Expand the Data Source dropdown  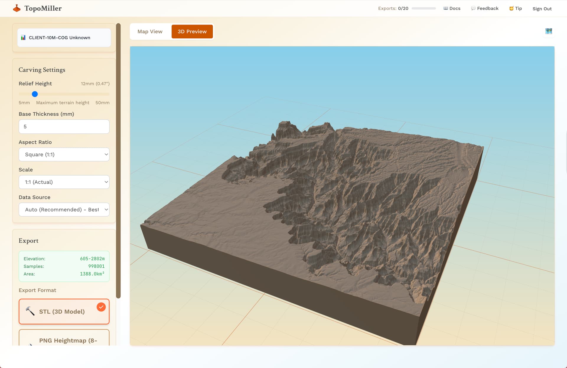point(64,210)
